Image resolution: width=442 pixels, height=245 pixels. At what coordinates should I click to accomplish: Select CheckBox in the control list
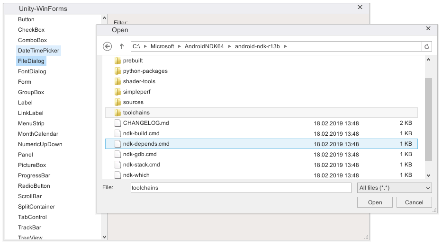[31, 30]
